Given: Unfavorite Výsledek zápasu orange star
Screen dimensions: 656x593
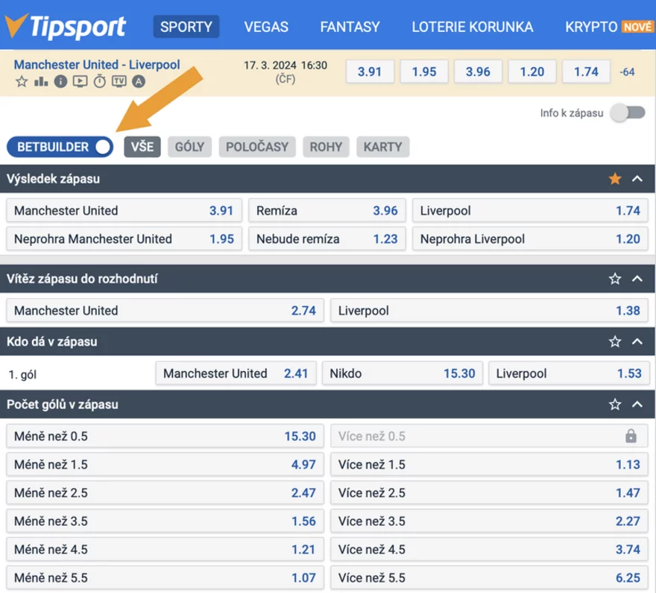Looking at the screenshot, I should (614, 179).
